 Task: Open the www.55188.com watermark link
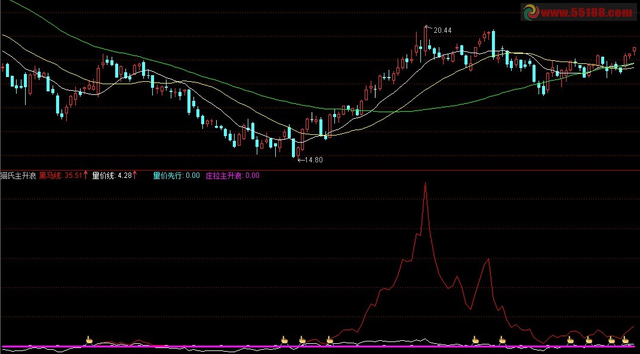pos(587,12)
